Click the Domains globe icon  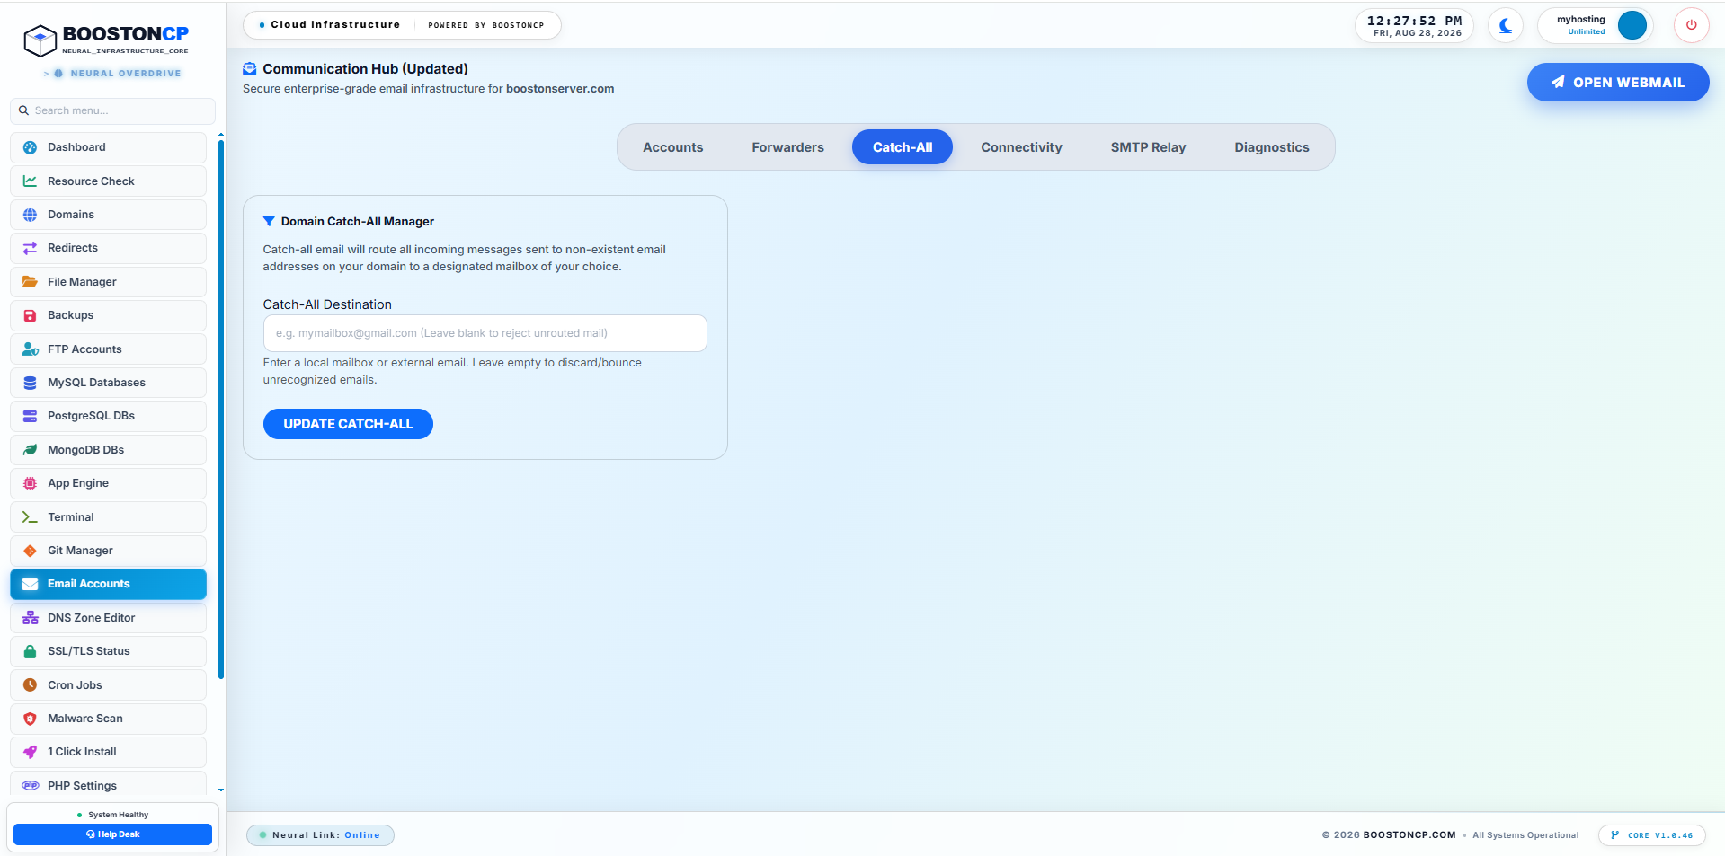click(x=30, y=215)
